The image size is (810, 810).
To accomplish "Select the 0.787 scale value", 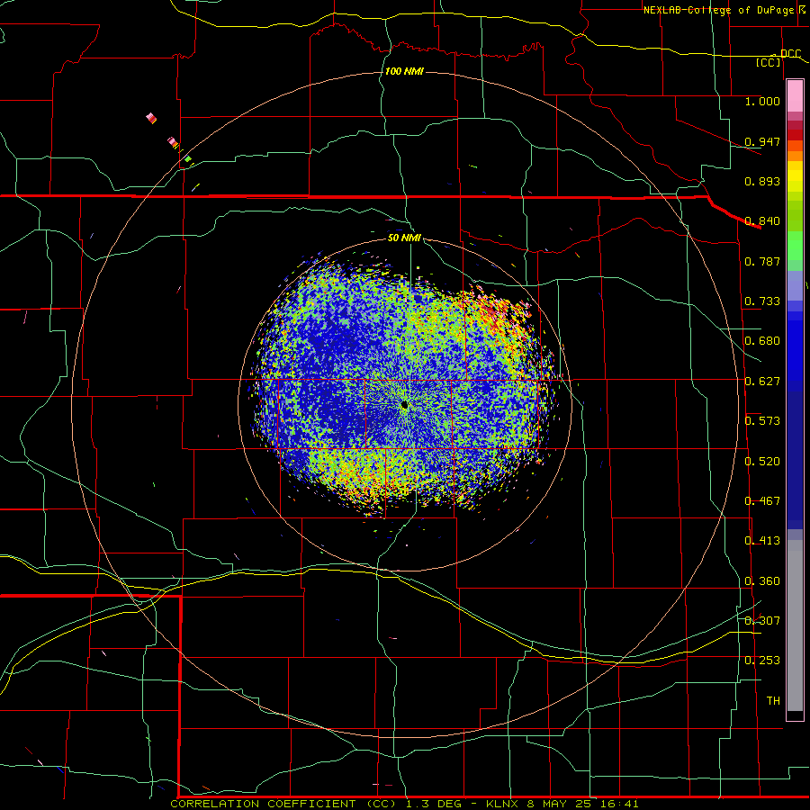I will tap(762, 261).
